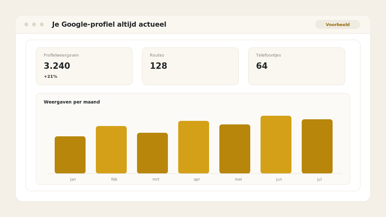The image size is (386, 217).
Task: Select the Routes 128 stat card
Action: 190,66
